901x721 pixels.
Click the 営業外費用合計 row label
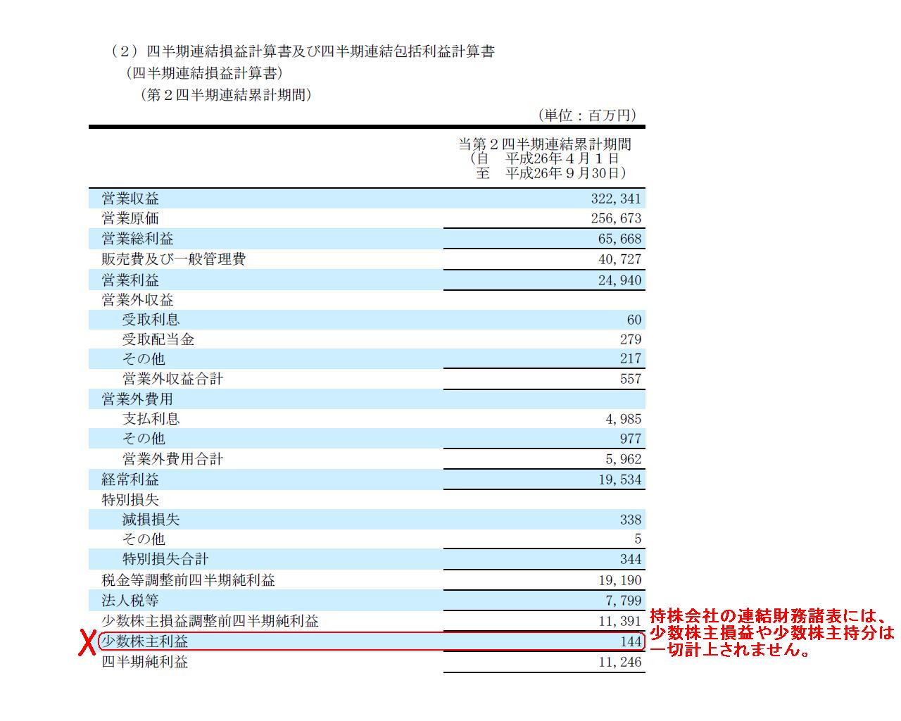pos(172,459)
